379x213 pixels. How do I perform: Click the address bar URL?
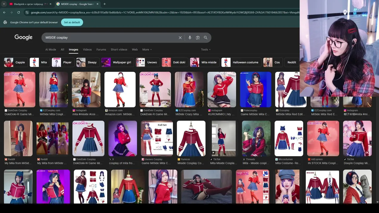[x=164, y=12]
